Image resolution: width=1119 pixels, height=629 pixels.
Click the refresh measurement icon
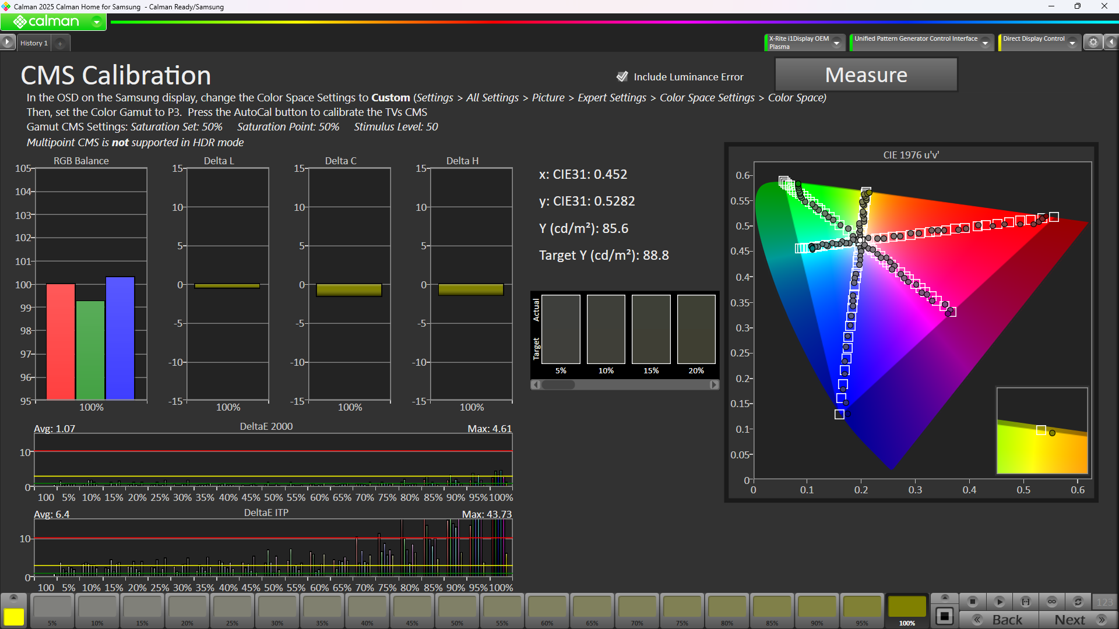1078,602
